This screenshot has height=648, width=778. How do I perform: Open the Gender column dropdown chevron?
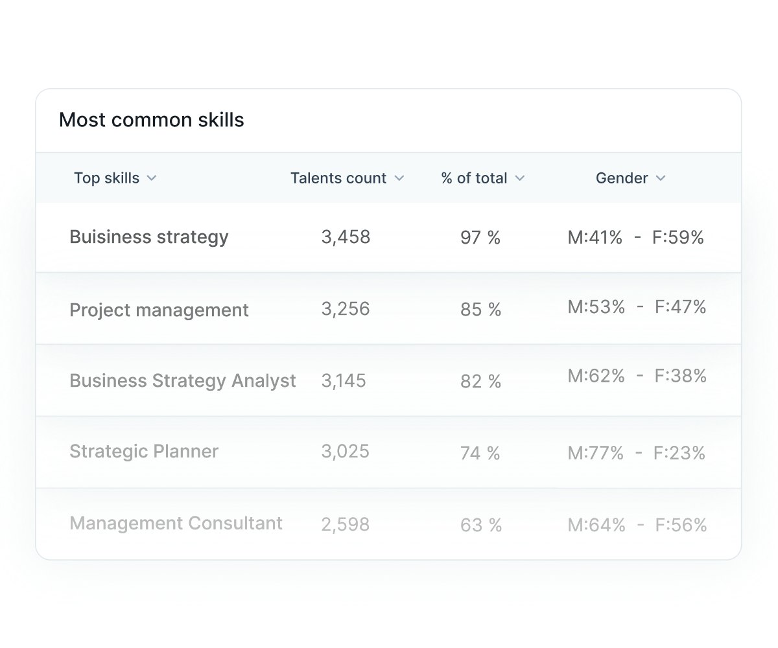coord(661,178)
